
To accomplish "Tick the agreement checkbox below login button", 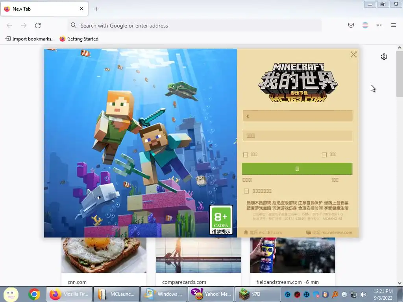I will (246, 191).
